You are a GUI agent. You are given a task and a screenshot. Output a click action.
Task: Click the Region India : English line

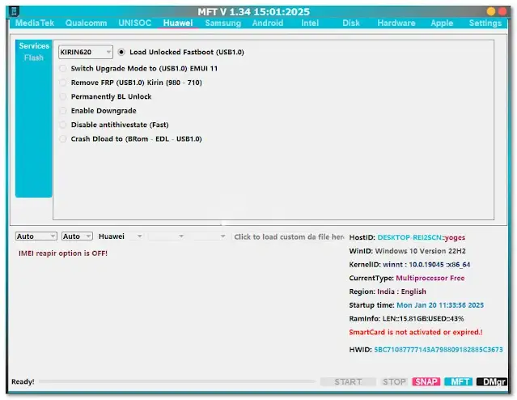tap(388, 291)
